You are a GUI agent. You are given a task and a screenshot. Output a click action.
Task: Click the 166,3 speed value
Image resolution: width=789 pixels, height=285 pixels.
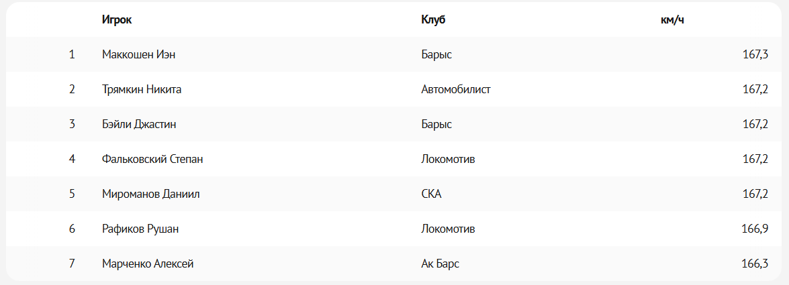755,264
